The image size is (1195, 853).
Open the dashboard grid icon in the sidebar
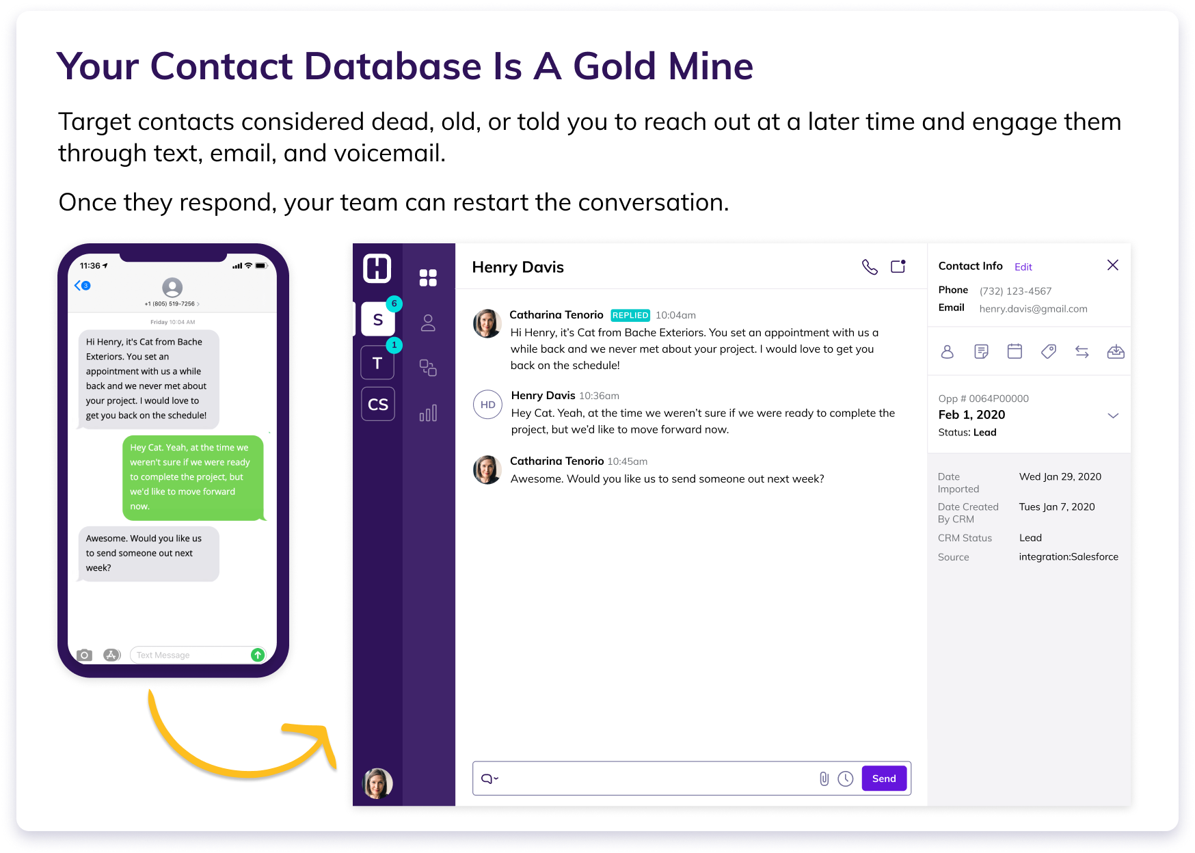click(428, 277)
